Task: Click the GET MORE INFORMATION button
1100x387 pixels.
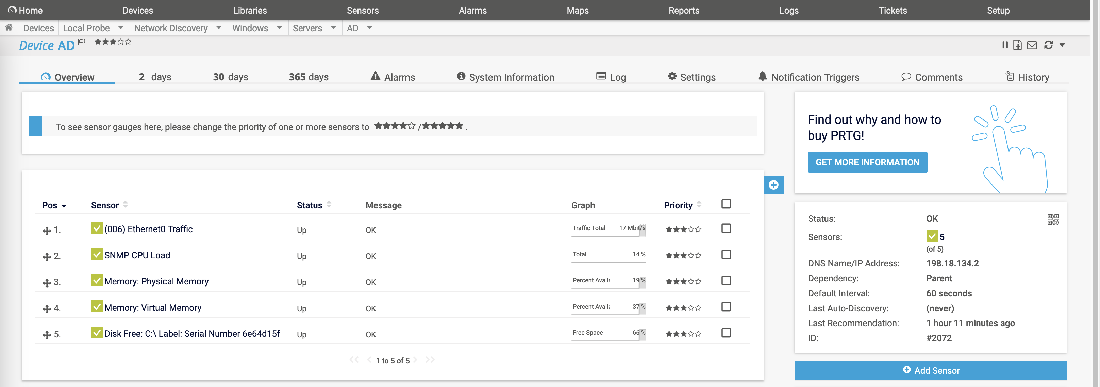Action: coord(867,162)
